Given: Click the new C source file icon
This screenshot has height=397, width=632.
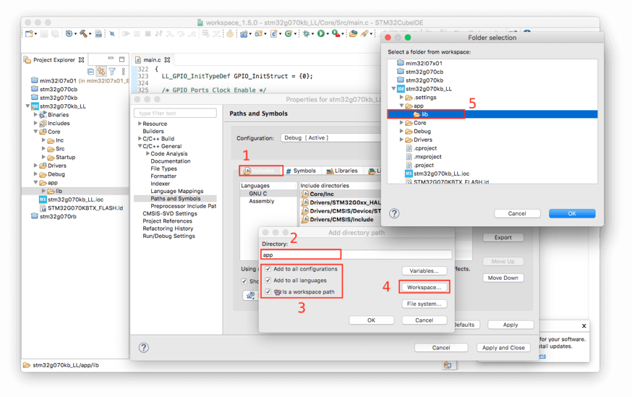Looking at the screenshot, I should [273, 34].
